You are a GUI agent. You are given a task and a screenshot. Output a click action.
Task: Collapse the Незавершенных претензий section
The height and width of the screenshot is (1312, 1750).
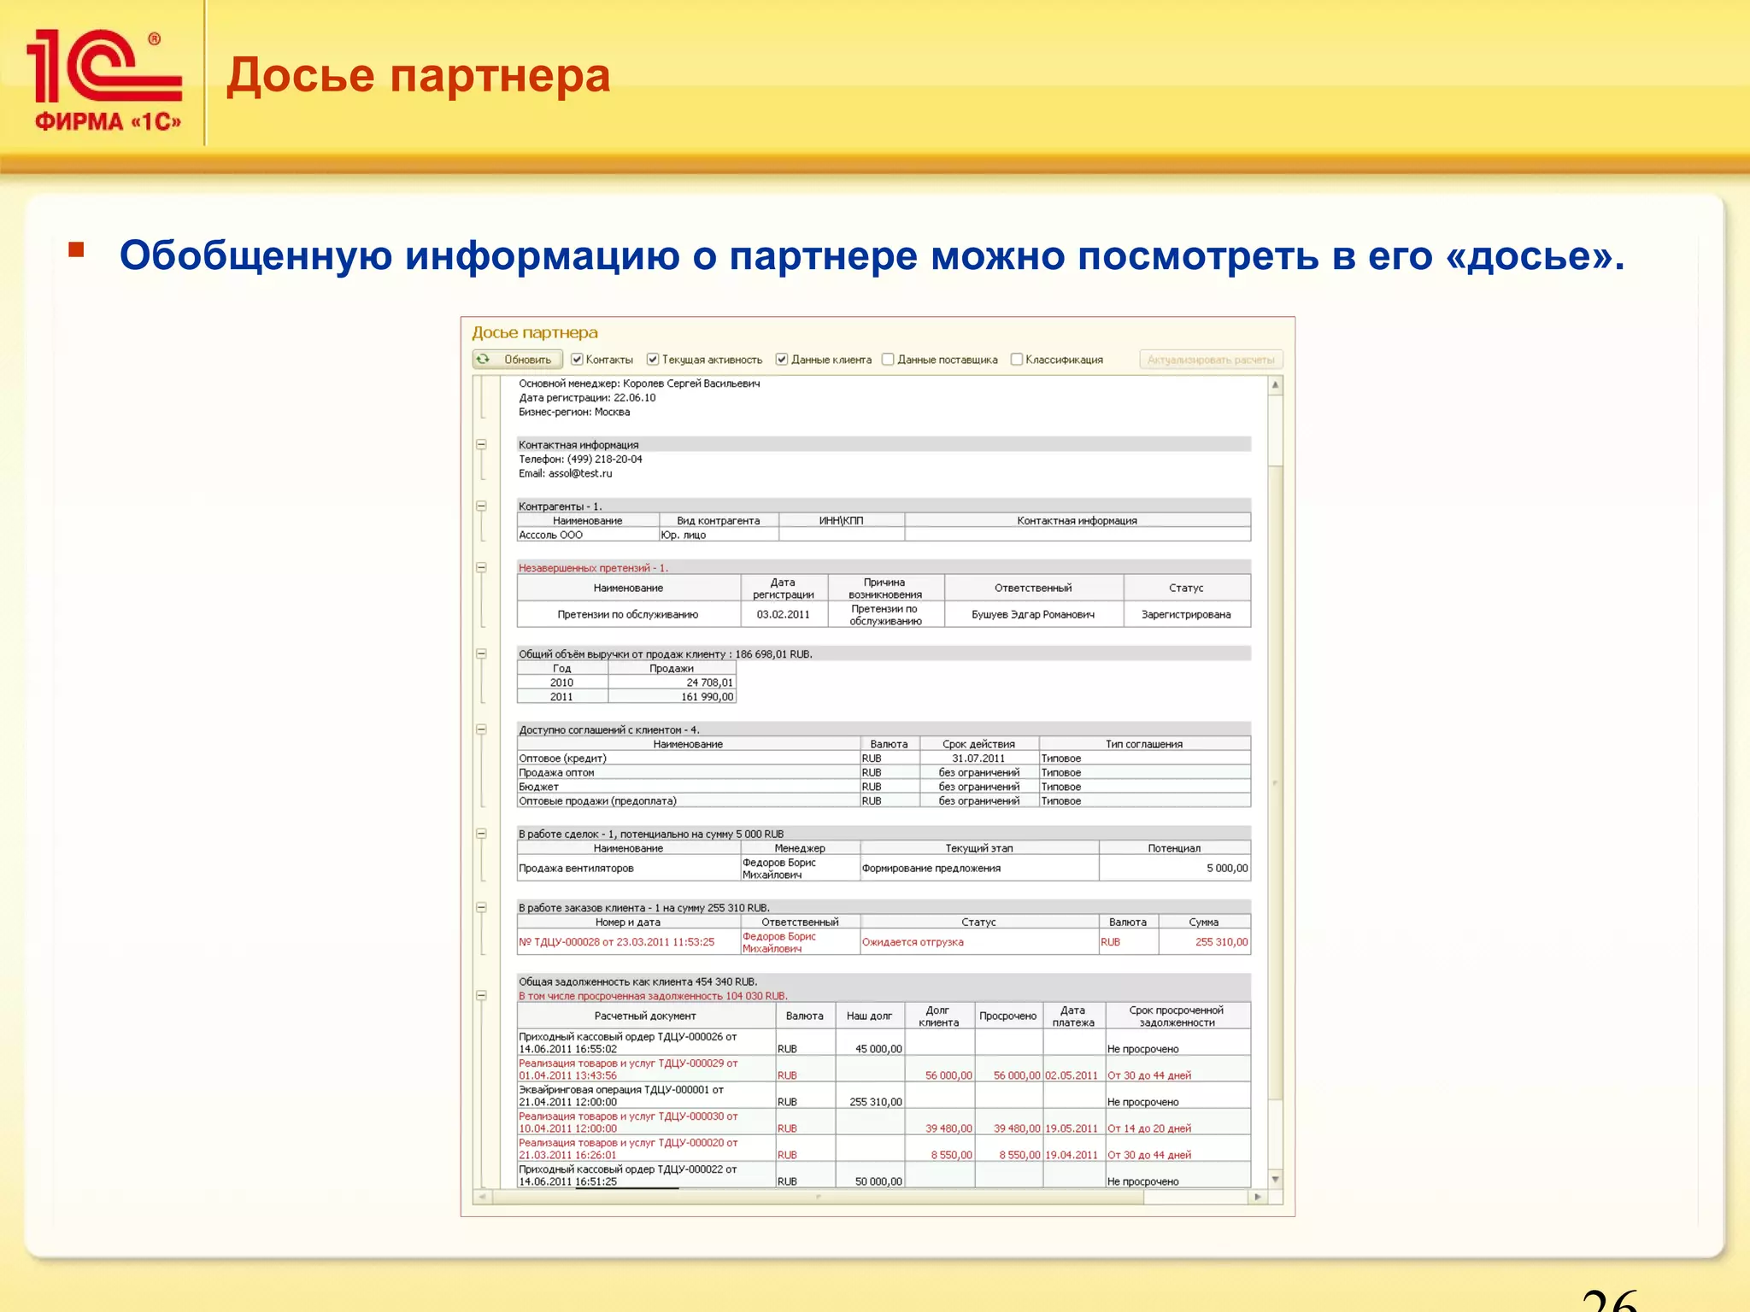(x=481, y=567)
